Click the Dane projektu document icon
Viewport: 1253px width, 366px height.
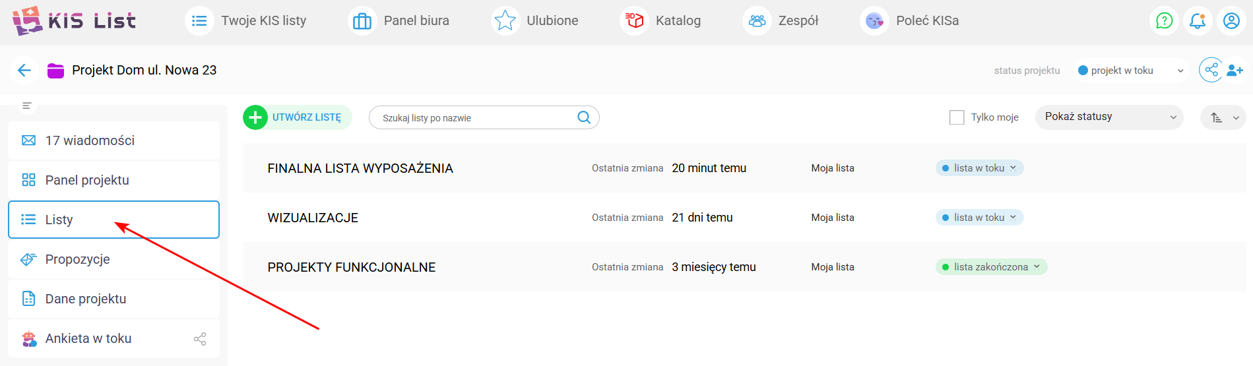[x=28, y=299]
